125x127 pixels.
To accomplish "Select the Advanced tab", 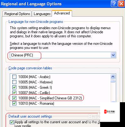I will tap(62, 13).
